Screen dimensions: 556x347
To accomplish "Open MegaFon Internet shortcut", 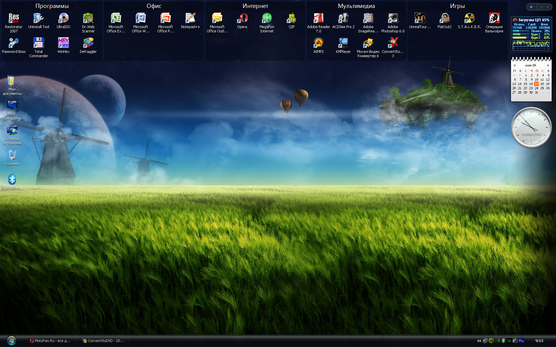I will (x=267, y=22).
